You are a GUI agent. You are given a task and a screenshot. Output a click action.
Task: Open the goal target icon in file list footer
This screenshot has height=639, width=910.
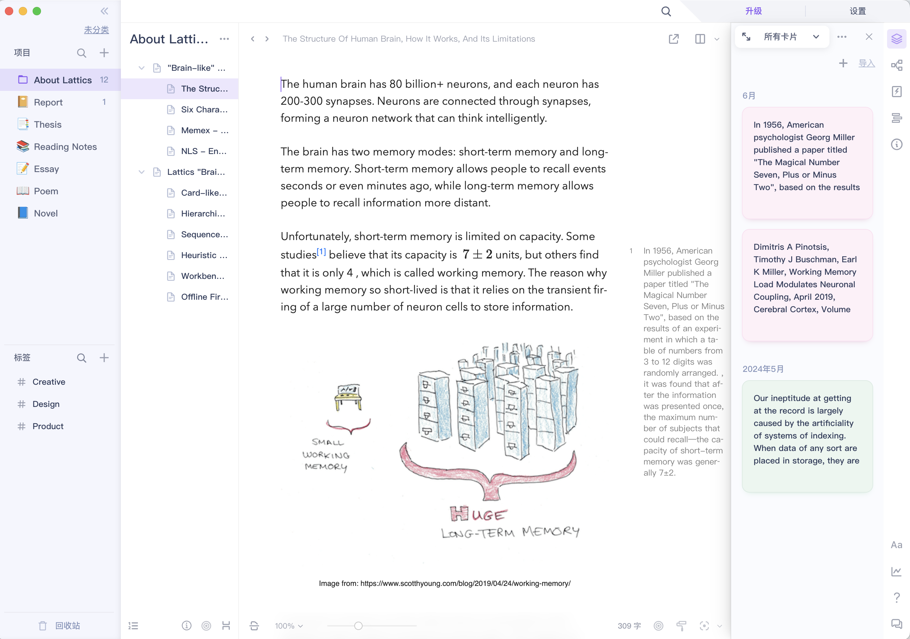coord(206,625)
